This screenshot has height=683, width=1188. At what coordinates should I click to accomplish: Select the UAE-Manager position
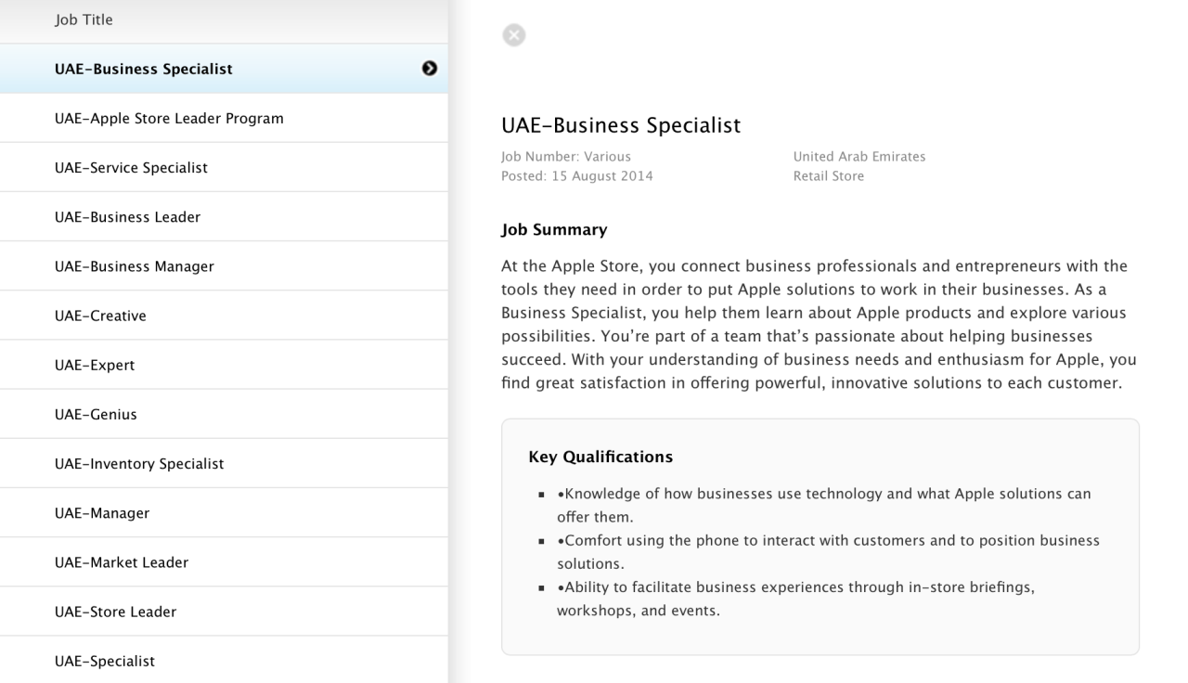tap(102, 513)
